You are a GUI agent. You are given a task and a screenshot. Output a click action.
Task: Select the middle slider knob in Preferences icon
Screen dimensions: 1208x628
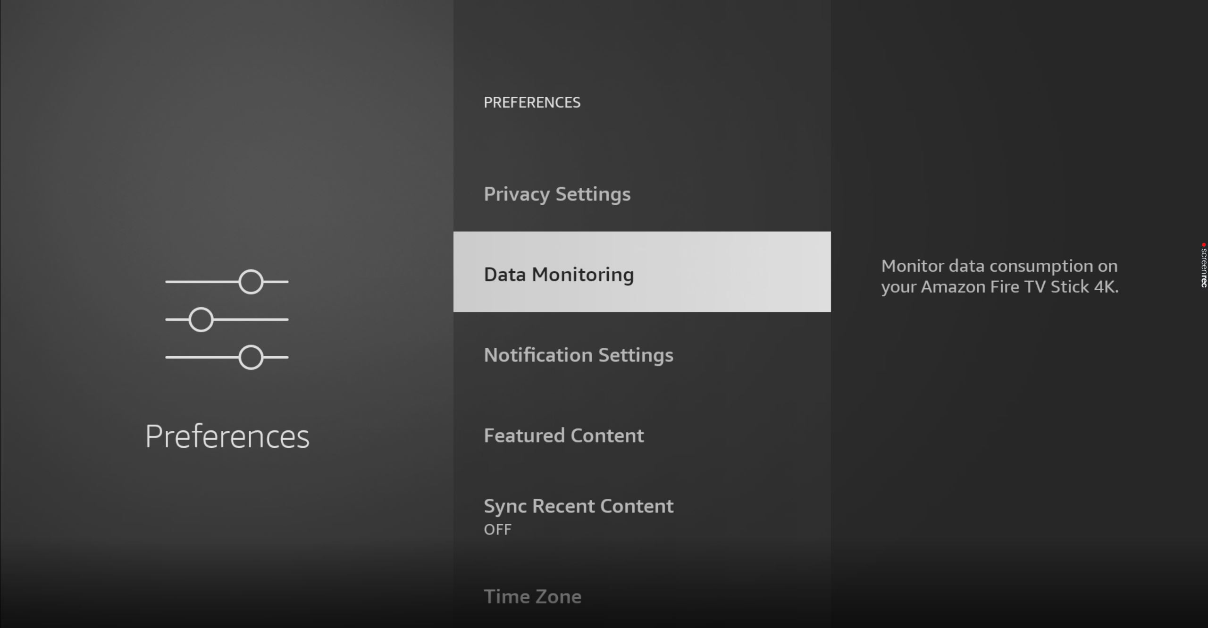click(x=200, y=319)
